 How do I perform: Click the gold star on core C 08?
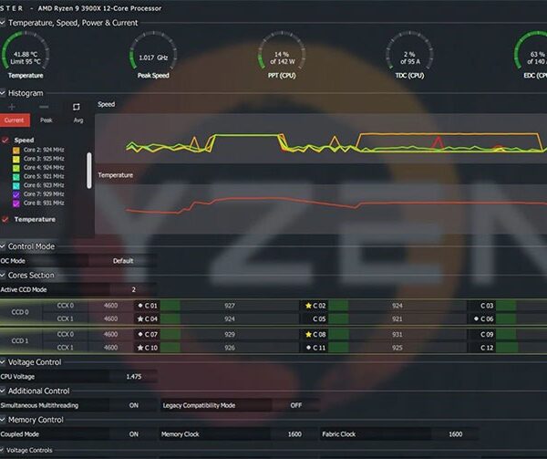[x=308, y=334]
